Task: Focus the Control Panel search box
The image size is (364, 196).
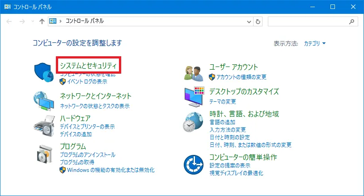Action: coord(313,21)
